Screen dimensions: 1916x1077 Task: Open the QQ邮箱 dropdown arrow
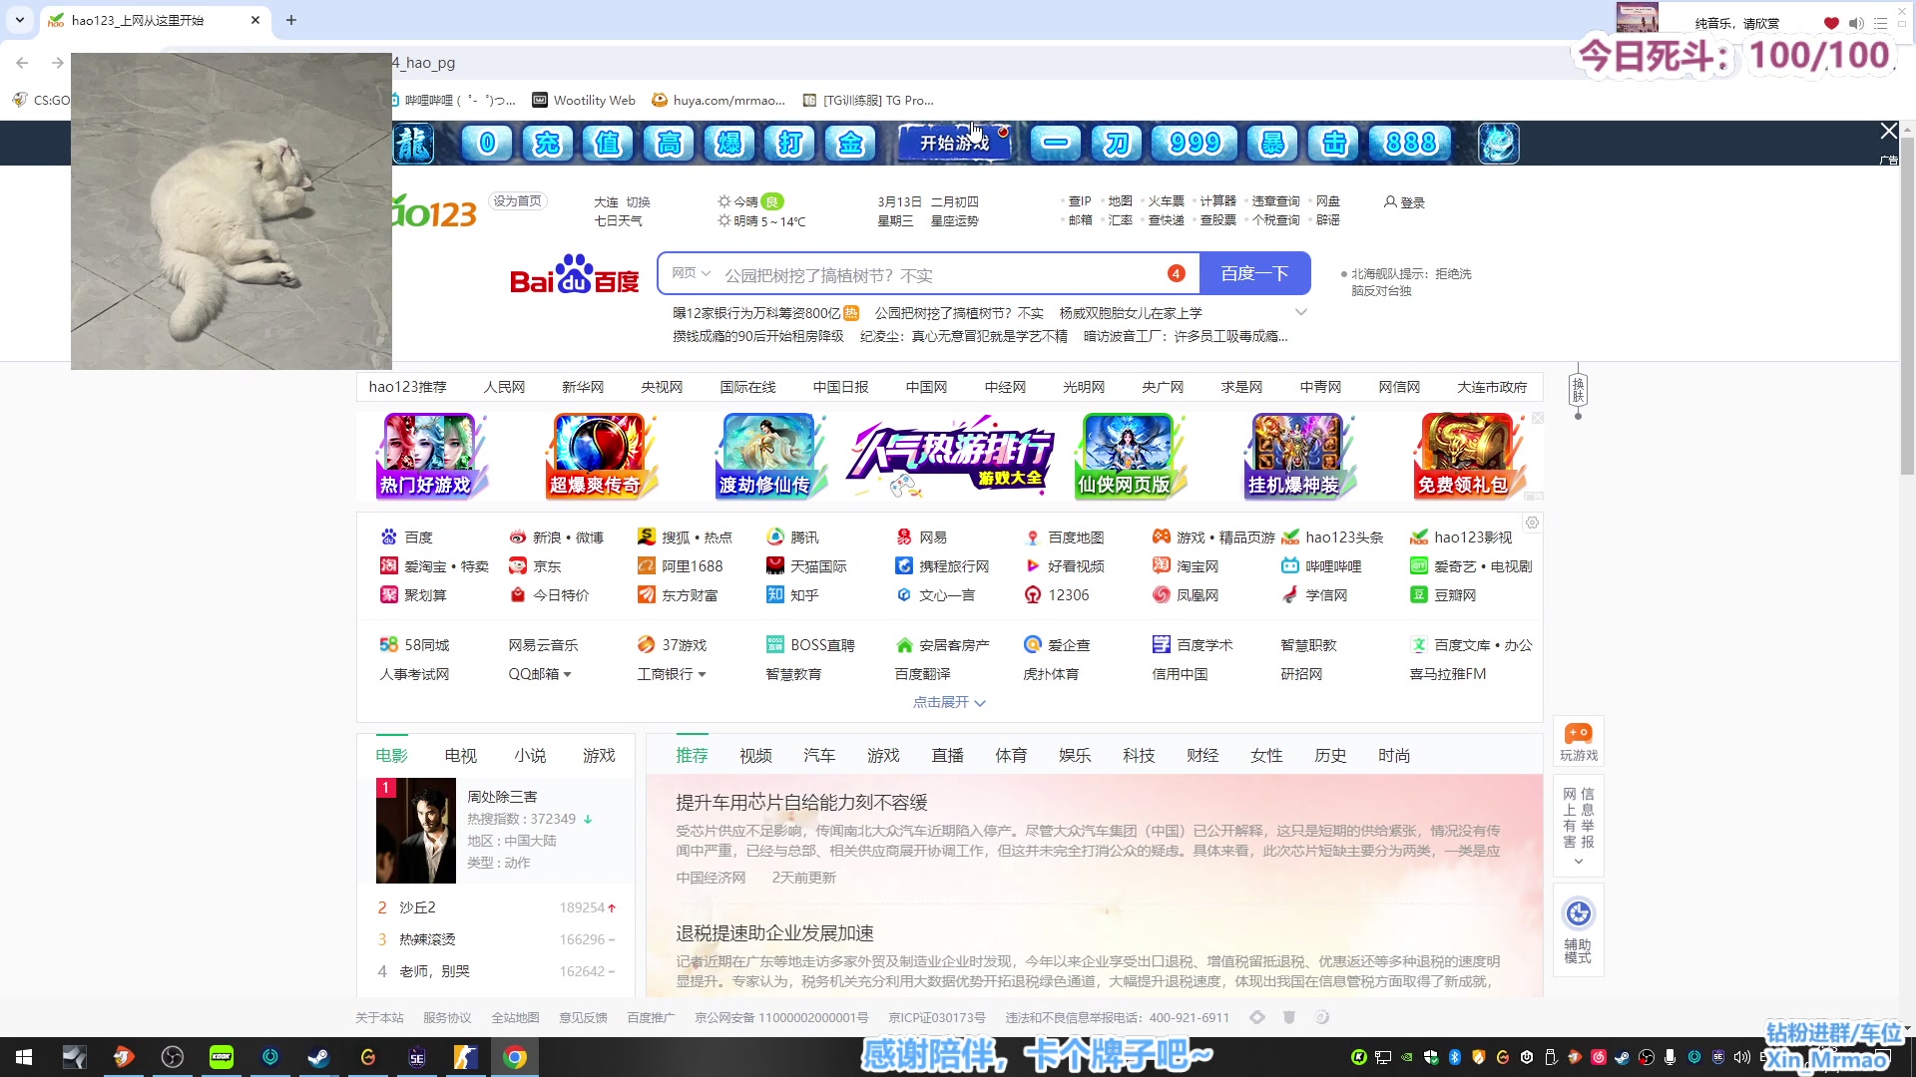tap(567, 675)
